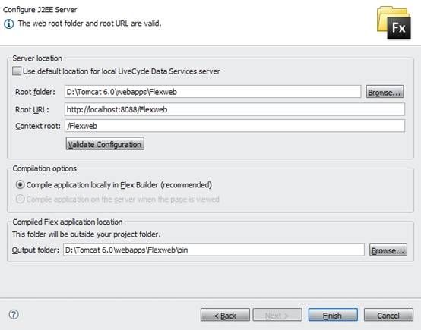This screenshot has height=330, width=421.
Task: Focus the Output folder text field
Action: click(x=214, y=250)
